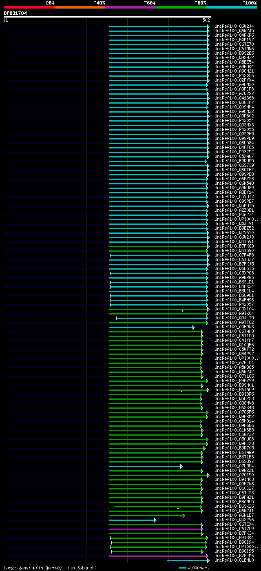The height and width of the screenshot is (571, 261).
Task: Click the arrowhead ending UniRef100_A5H9K3 bar
Action: pyautogui.click(x=194, y=327)
